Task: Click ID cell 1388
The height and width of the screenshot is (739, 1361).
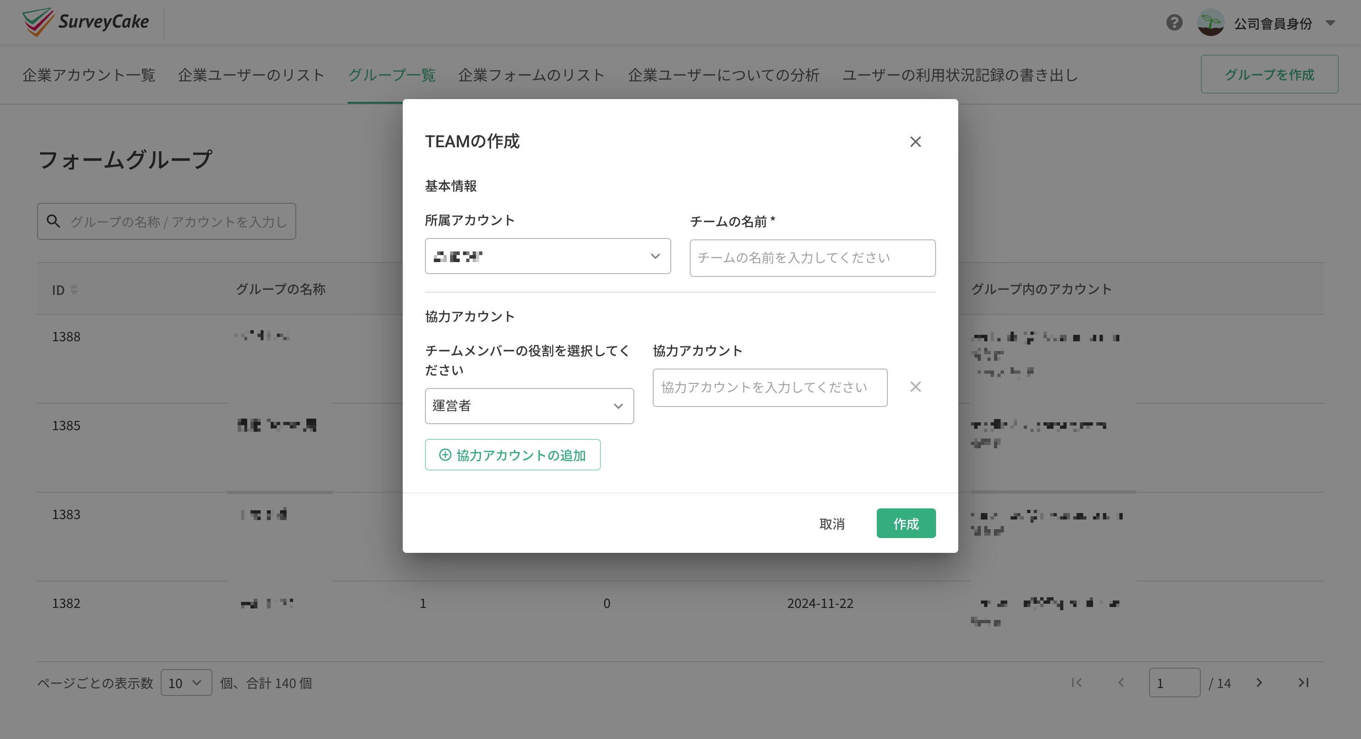Action: [66, 337]
